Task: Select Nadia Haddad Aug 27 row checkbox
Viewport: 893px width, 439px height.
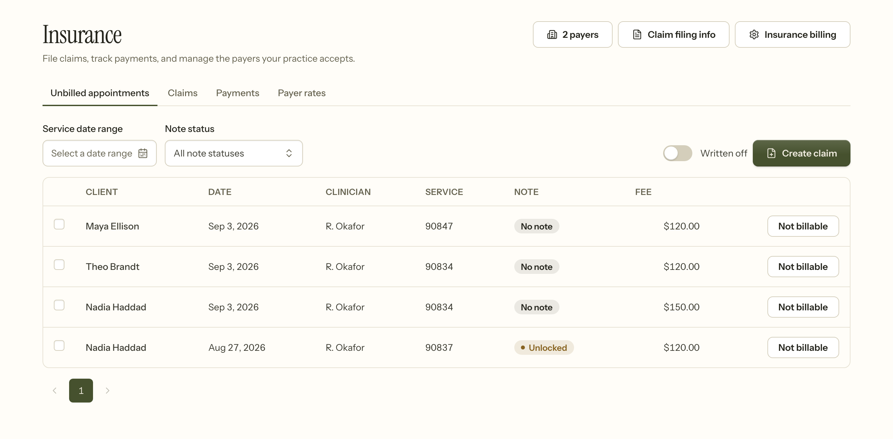Action: [x=59, y=345]
